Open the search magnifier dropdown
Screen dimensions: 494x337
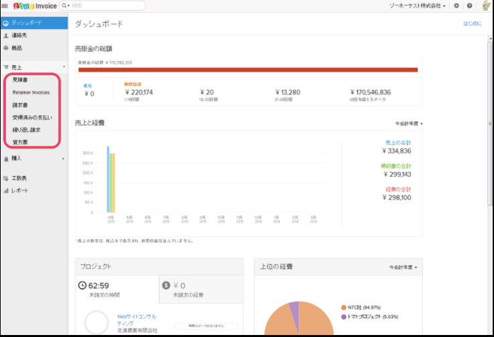click(66, 5)
